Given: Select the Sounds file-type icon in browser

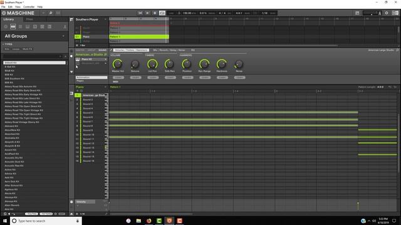Looking at the screenshot, I should point(21,26).
